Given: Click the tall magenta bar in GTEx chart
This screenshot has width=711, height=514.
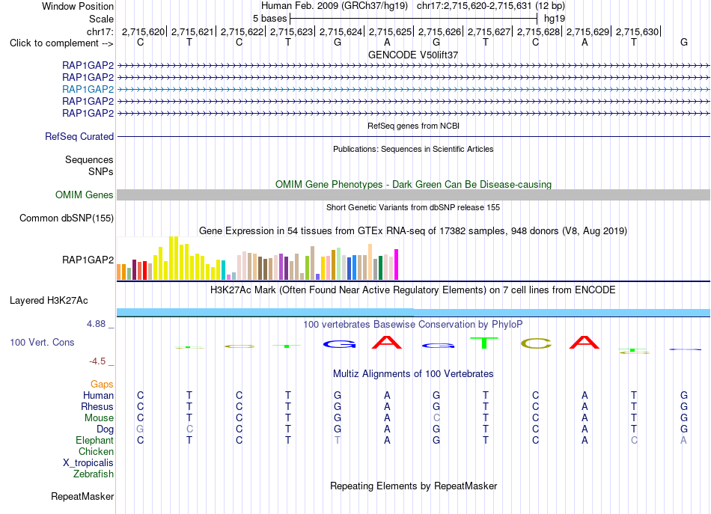Looking at the screenshot, I should tap(397, 265).
